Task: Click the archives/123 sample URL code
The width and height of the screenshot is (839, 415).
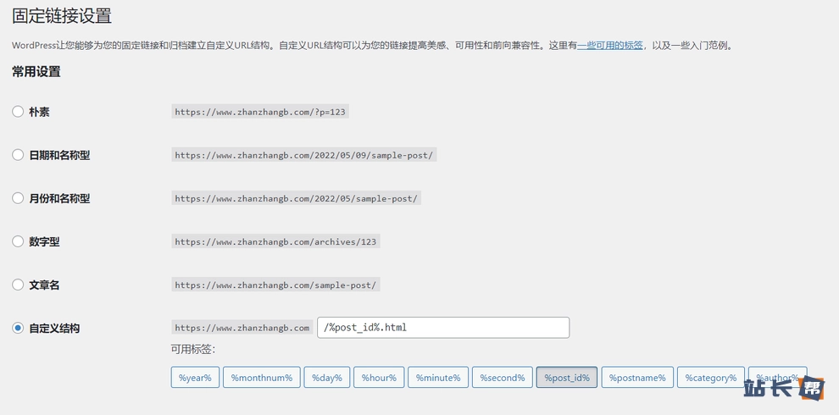Action: (x=275, y=241)
